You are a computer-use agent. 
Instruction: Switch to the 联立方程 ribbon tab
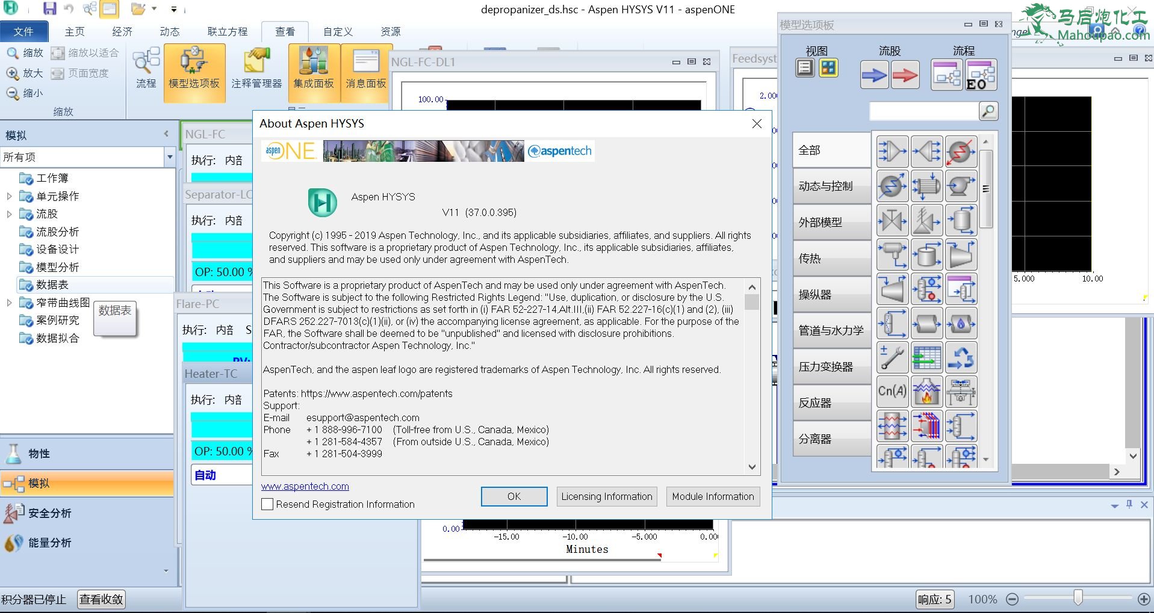click(228, 31)
